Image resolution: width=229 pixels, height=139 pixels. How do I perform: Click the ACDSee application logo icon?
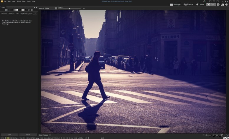(2, 1)
